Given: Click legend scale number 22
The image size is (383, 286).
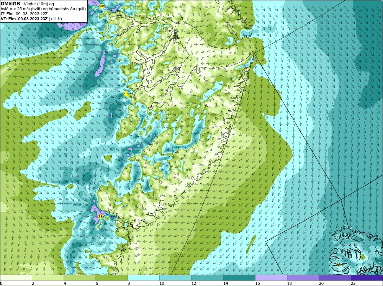Looking at the screenshot, I should click(x=353, y=283).
